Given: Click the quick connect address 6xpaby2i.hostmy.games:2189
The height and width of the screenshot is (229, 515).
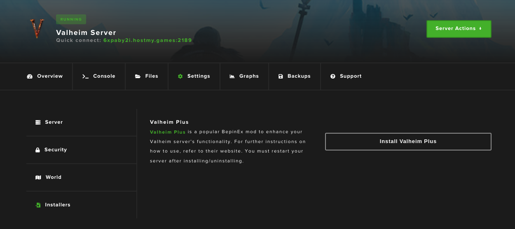Looking at the screenshot, I should coord(147,41).
